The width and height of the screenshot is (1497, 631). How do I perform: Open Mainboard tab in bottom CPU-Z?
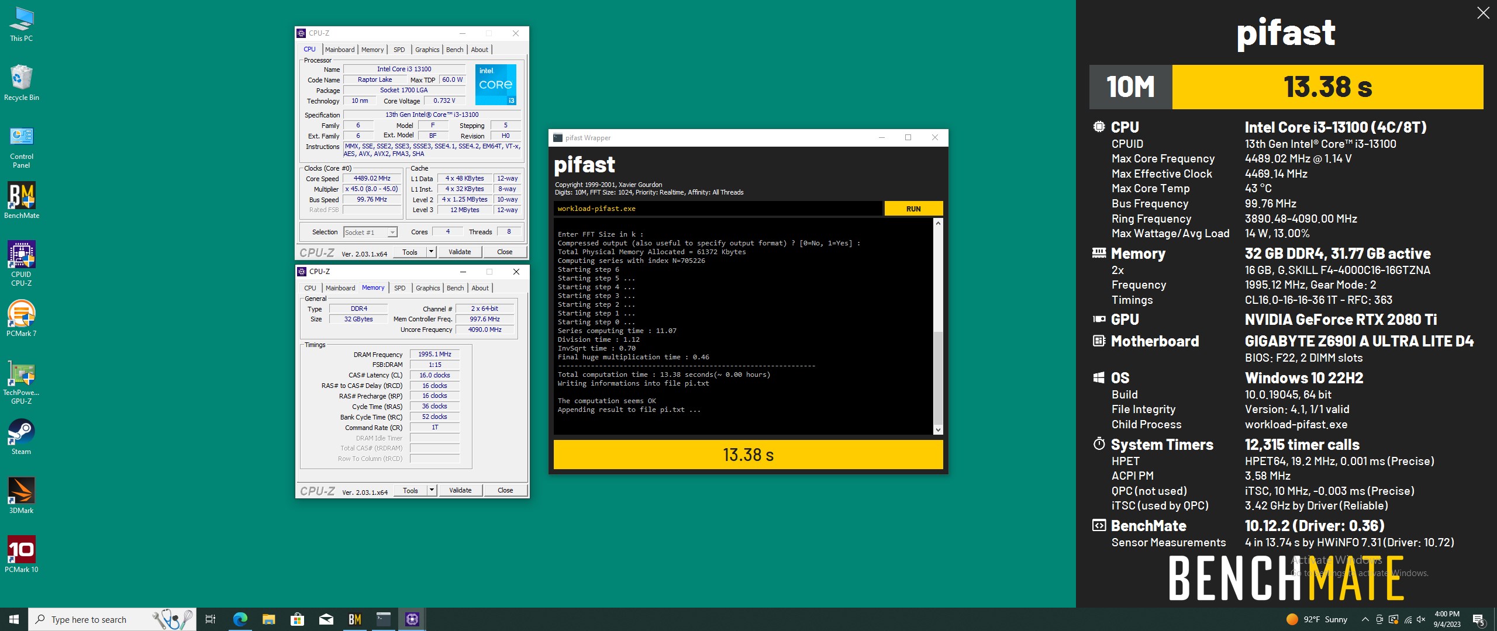(340, 288)
